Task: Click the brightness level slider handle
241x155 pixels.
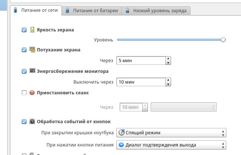Action: [x=223, y=40]
